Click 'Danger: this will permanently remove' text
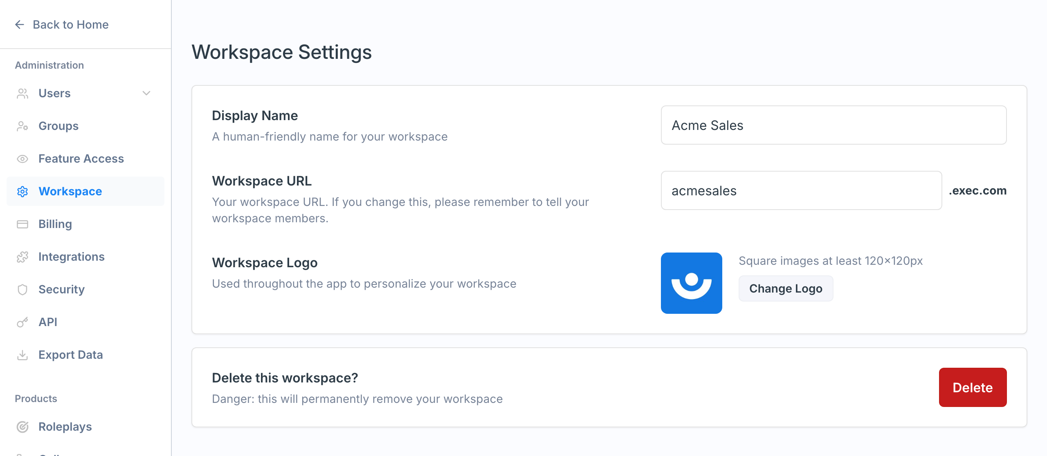The height and width of the screenshot is (456, 1047). pos(357,399)
